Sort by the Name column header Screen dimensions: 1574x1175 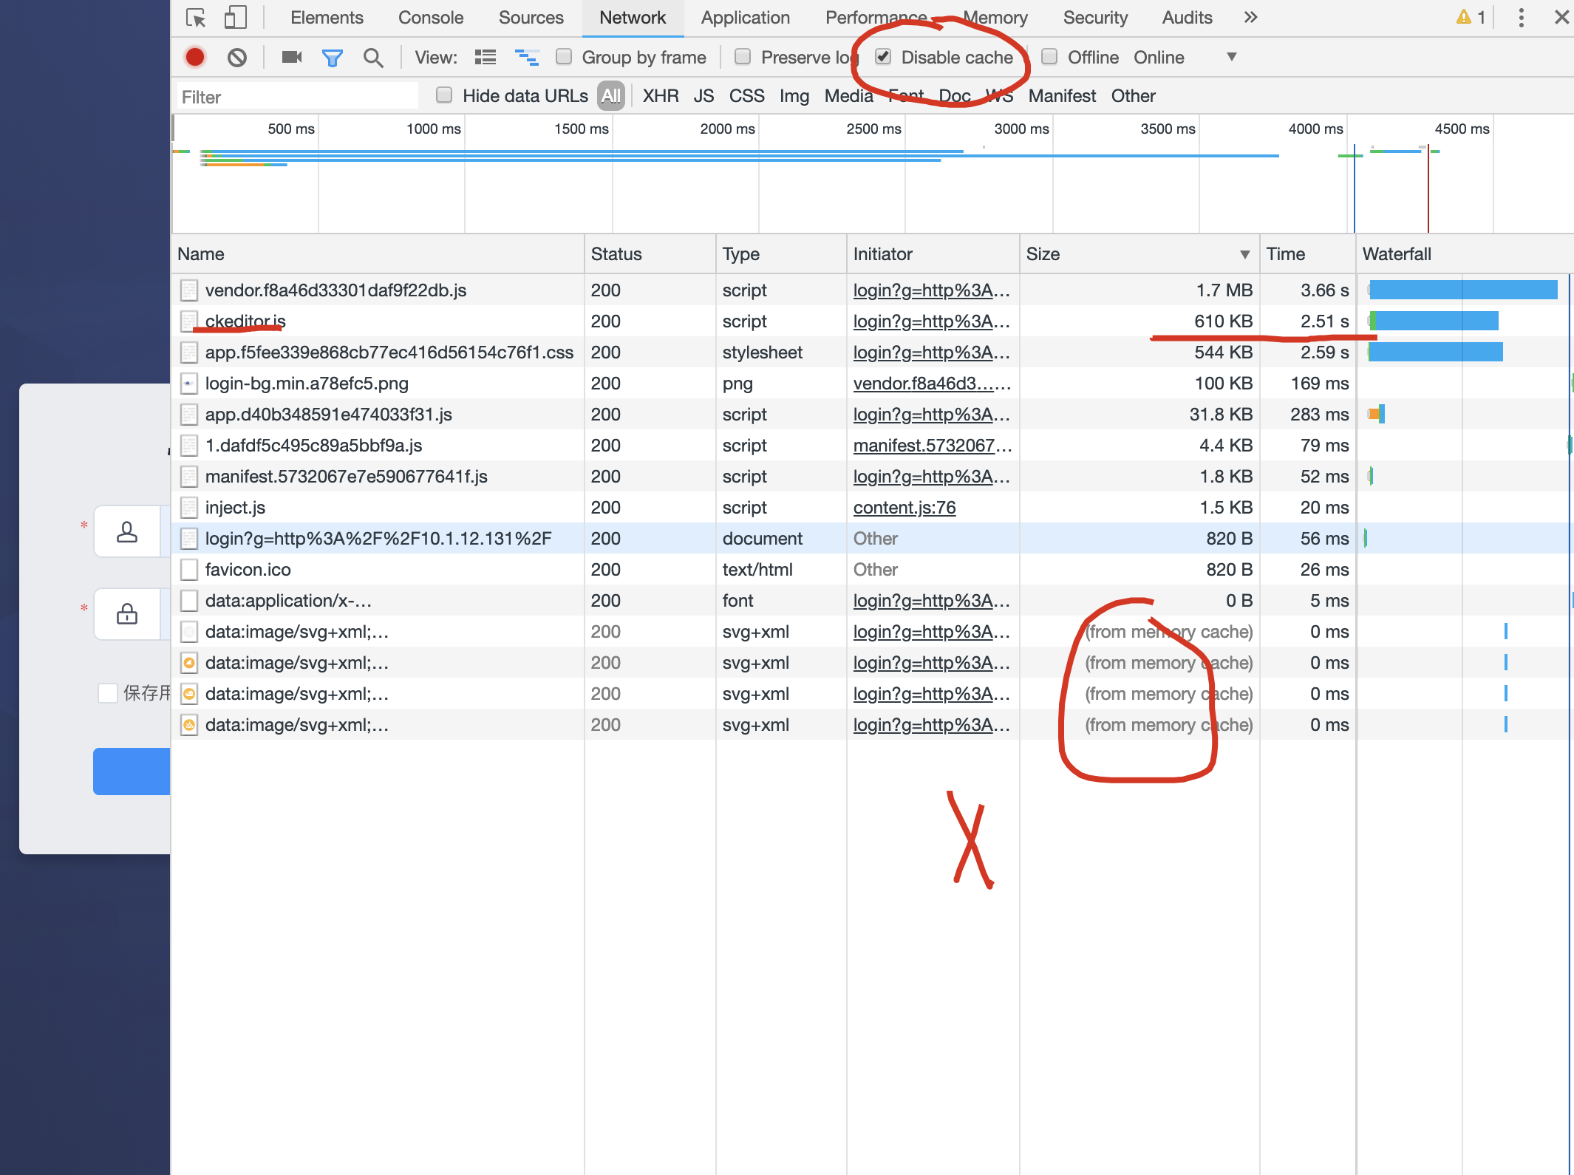click(x=378, y=254)
